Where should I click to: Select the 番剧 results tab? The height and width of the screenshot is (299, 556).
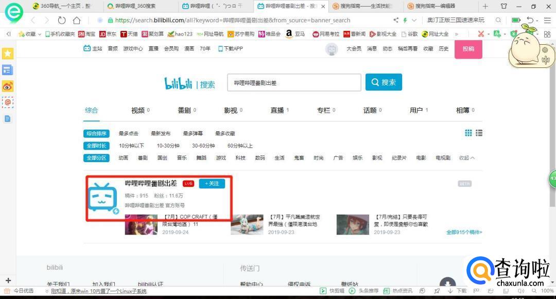tap(187, 110)
